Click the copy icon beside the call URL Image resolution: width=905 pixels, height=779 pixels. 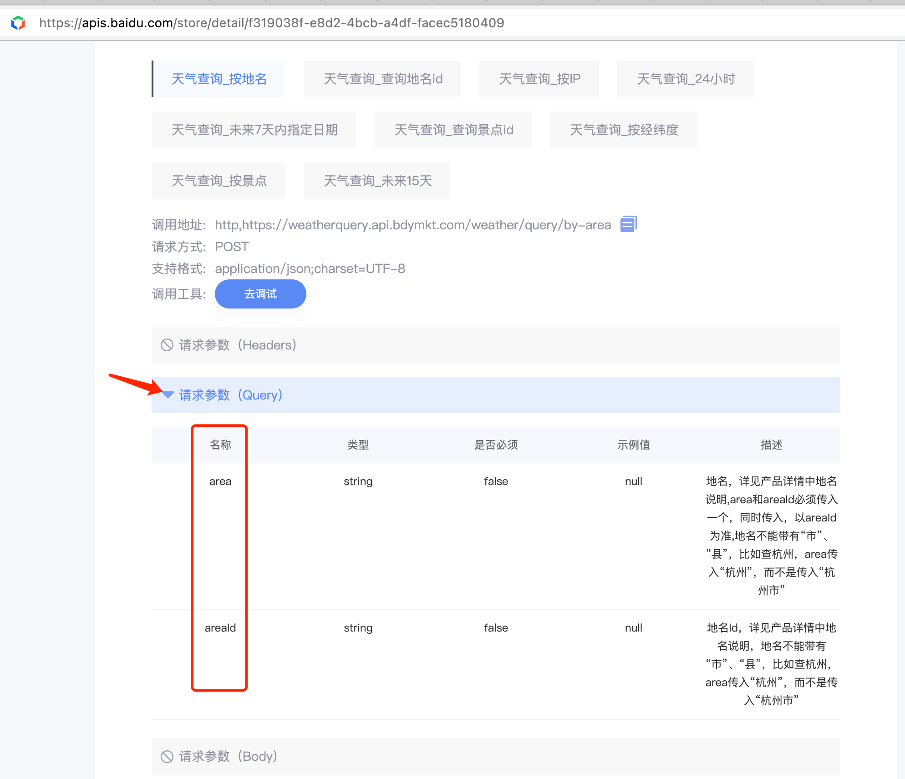628,224
